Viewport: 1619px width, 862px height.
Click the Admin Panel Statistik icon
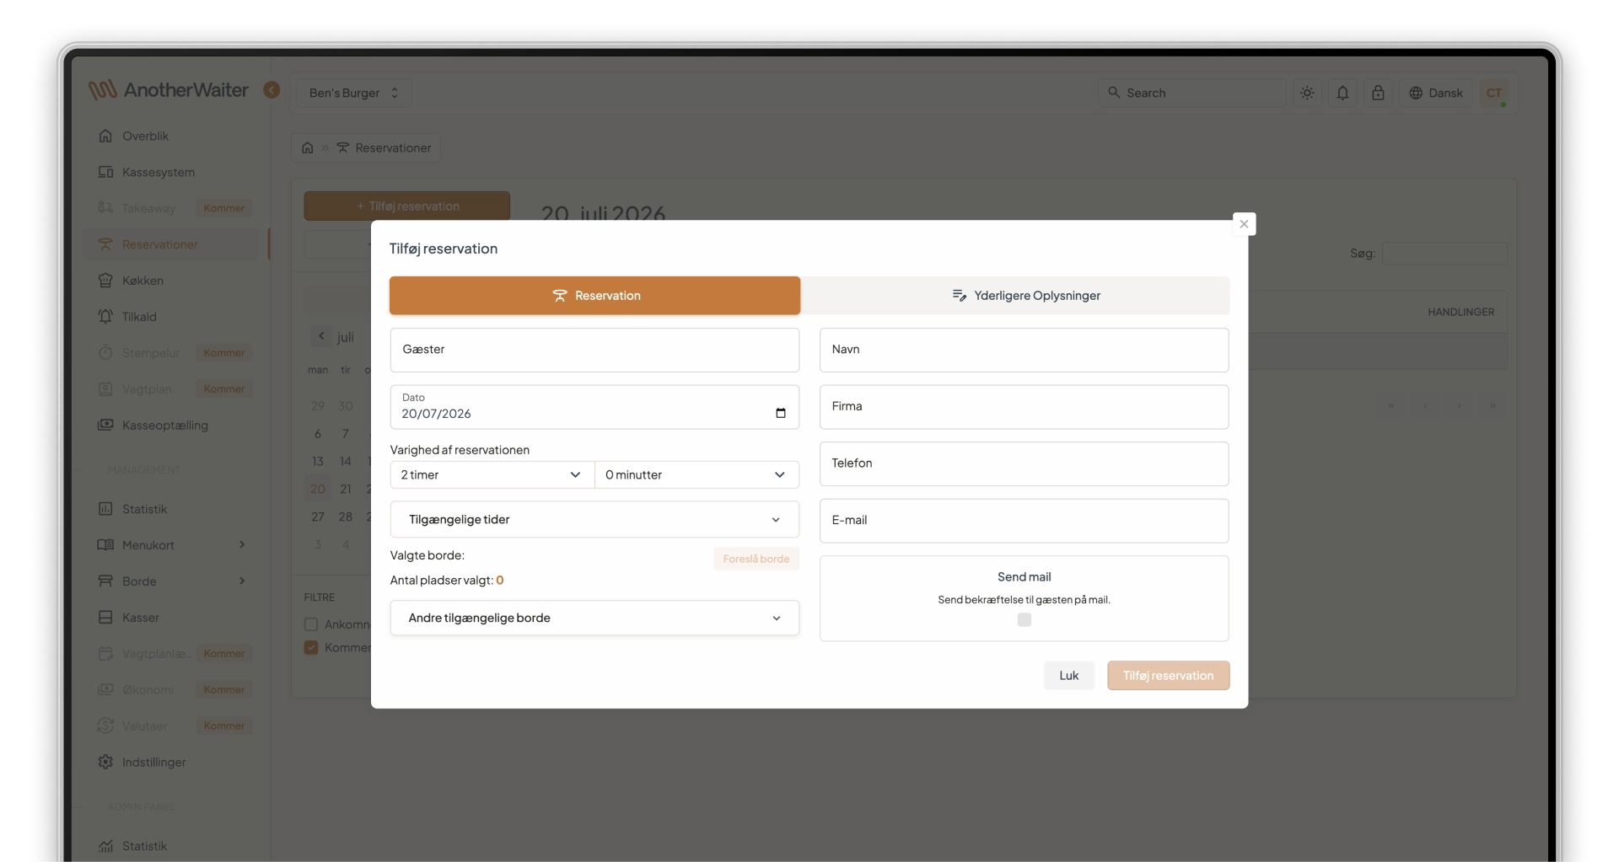coord(105,846)
